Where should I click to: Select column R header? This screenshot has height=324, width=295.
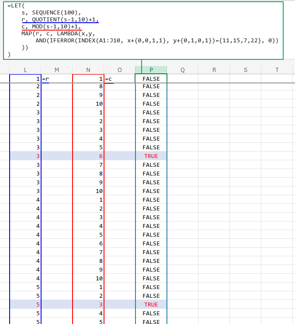[x=214, y=70]
